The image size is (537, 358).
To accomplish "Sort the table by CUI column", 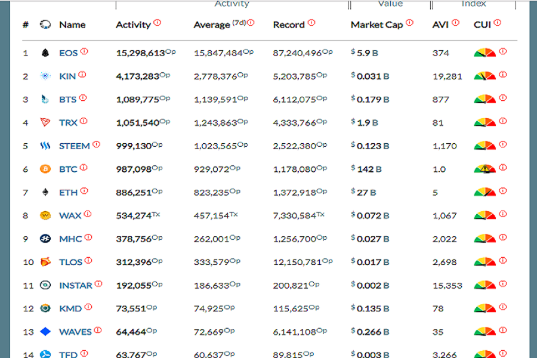I will tap(482, 24).
